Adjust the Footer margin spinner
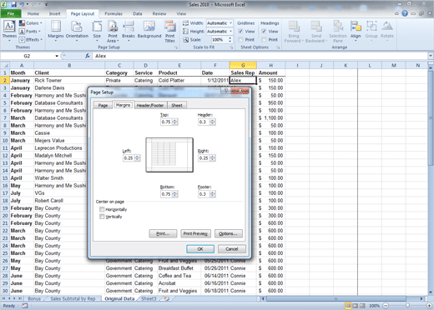The image size is (434, 310). click(x=213, y=194)
